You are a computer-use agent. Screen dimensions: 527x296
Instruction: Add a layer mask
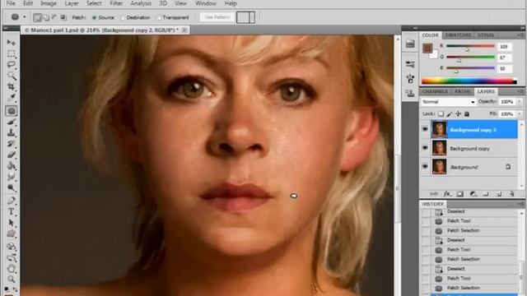pos(459,194)
